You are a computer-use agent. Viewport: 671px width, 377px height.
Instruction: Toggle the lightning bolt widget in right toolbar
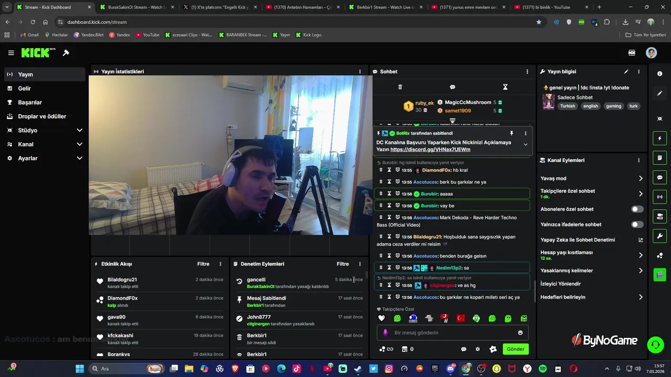tap(659, 138)
